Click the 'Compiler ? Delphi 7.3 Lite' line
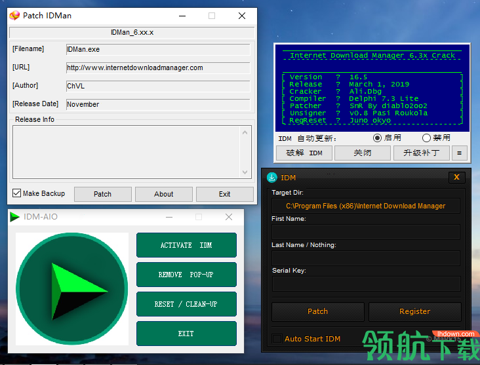 click(x=354, y=98)
